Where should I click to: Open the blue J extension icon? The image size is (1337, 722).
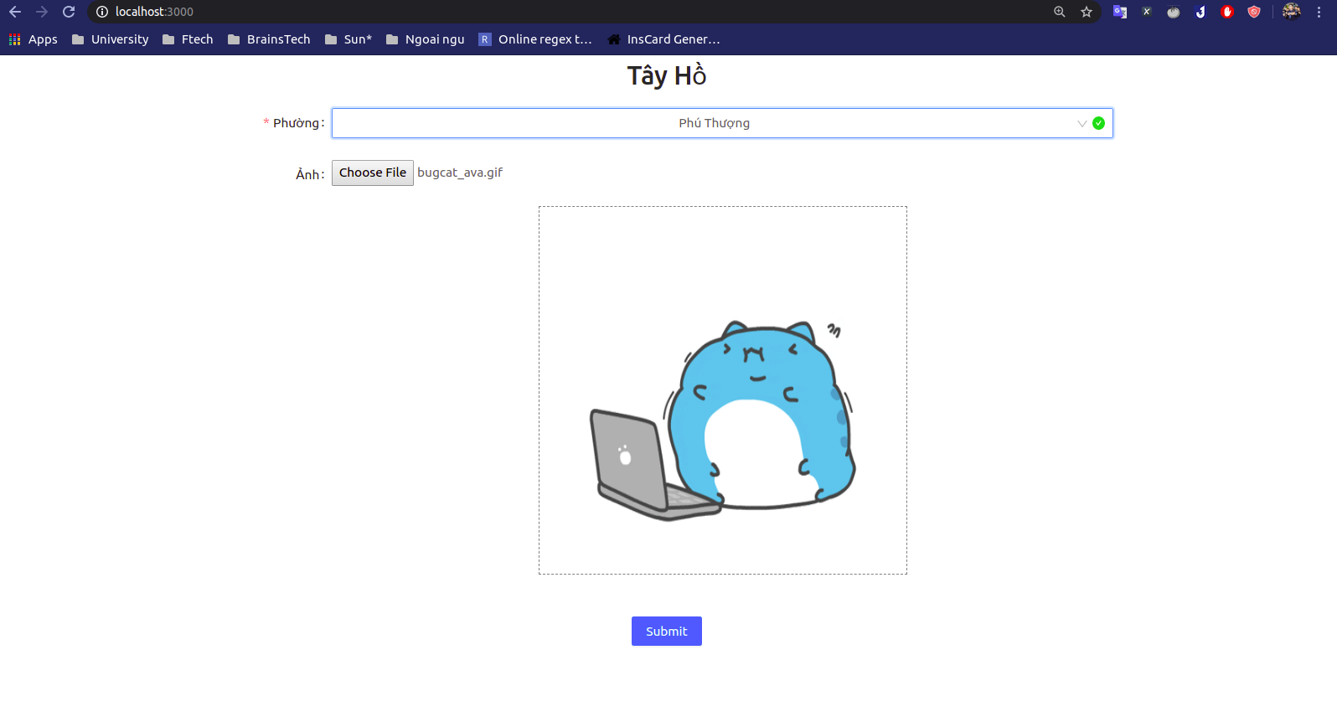pyautogui.click(x=1200, y=12)
